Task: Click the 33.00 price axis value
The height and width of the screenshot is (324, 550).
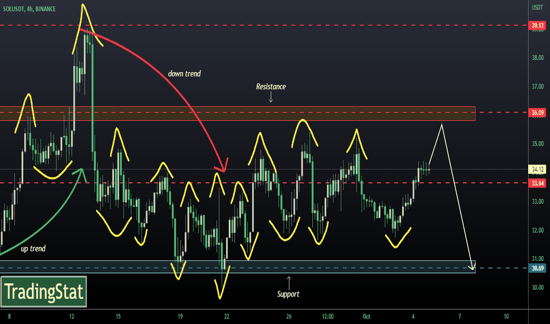Action: (x=538, y=201)
